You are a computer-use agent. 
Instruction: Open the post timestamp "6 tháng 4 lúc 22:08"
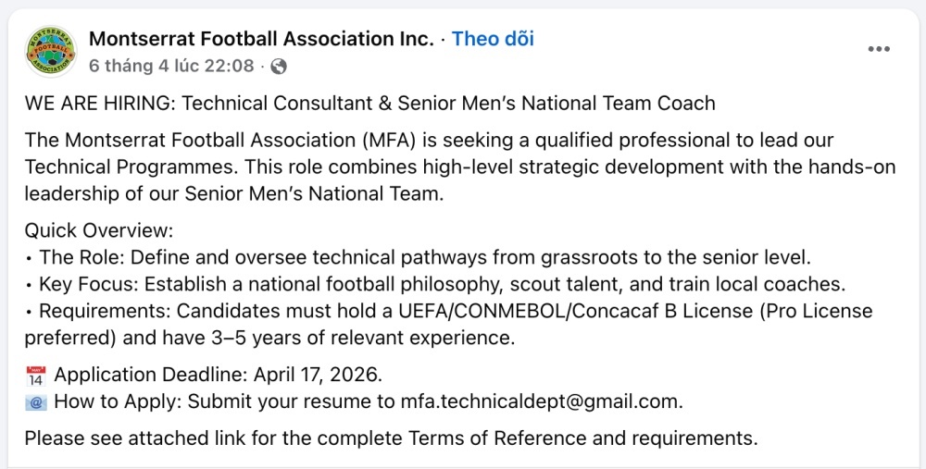171,66
